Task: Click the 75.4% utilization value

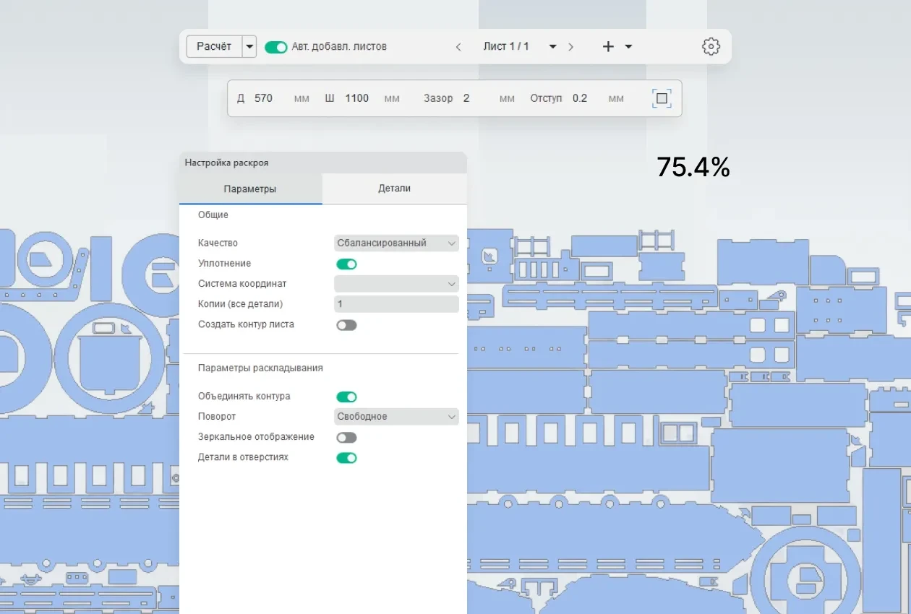Action: tap(693, 168)
